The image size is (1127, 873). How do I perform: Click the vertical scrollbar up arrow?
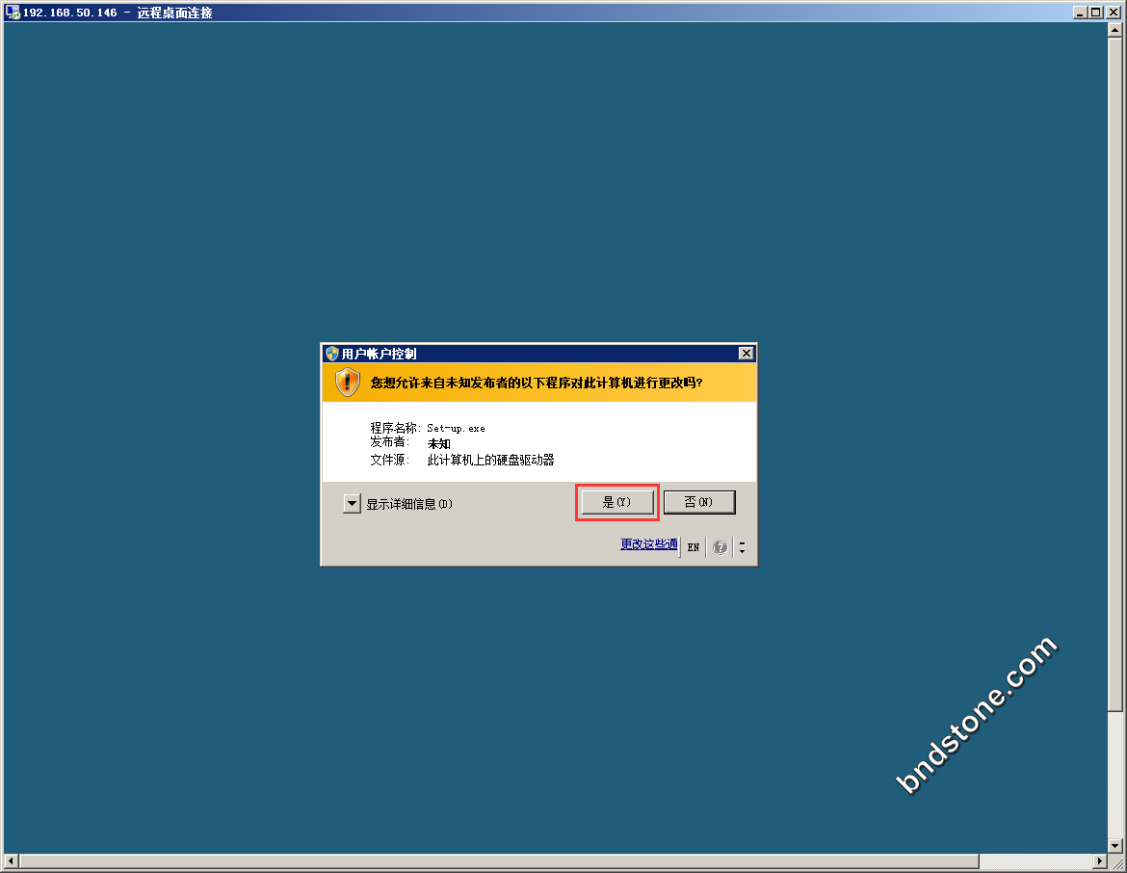[x=1115, y=31]
